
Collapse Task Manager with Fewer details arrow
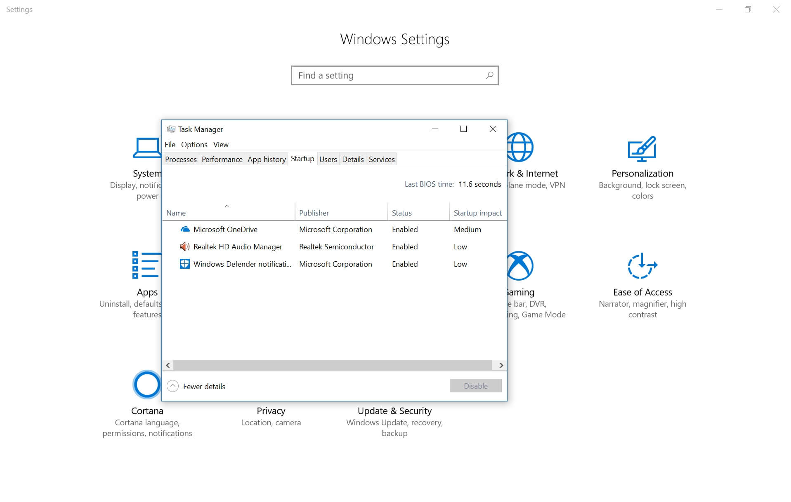click(172, 386)
